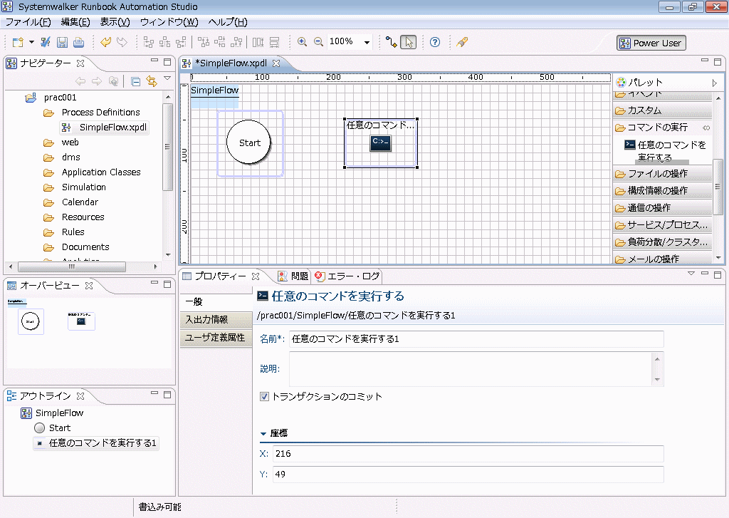Screen dimensions: 729x518
Task: Open the ウィンドウ(W) menu
Action: [169, 22]
